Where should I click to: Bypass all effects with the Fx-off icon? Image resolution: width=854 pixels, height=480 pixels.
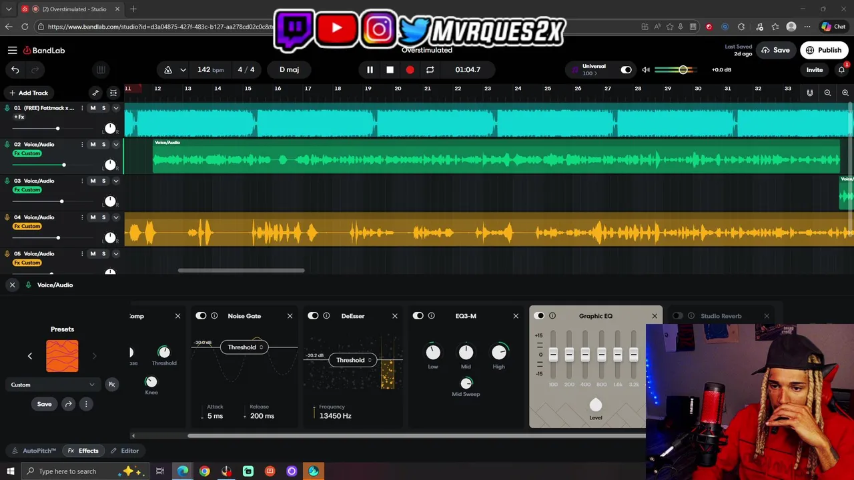click(x=111, y=385)
